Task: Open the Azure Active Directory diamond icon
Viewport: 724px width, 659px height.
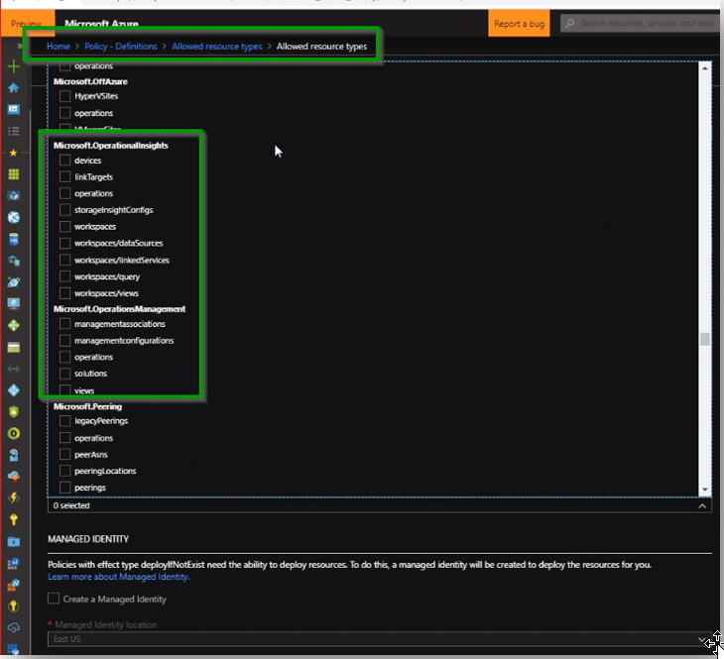Action: tap(14, 390)
